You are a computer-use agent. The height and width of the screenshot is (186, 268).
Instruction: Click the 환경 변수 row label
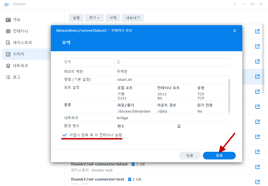pos(72,126)
